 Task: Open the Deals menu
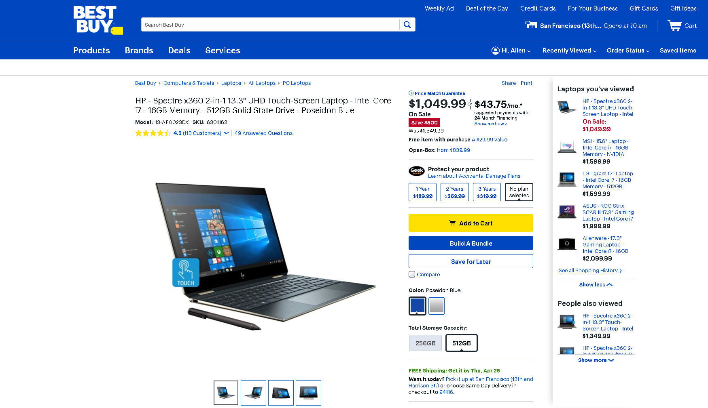point(179,50)
